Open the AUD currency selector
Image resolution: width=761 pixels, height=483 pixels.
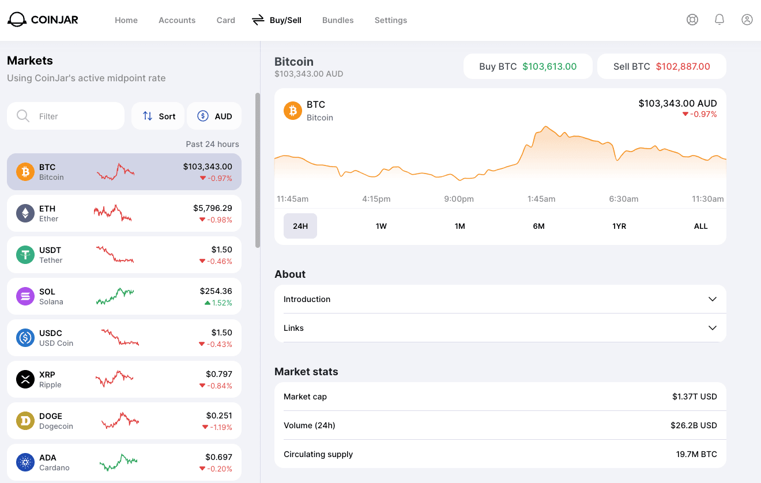click(x=214, y=116)
